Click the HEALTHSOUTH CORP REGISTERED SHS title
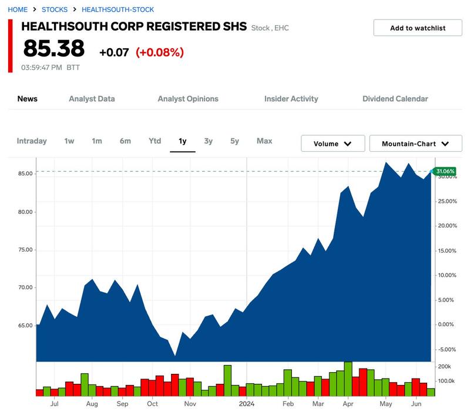Screen dimensions: 470x415 point(134,26)
